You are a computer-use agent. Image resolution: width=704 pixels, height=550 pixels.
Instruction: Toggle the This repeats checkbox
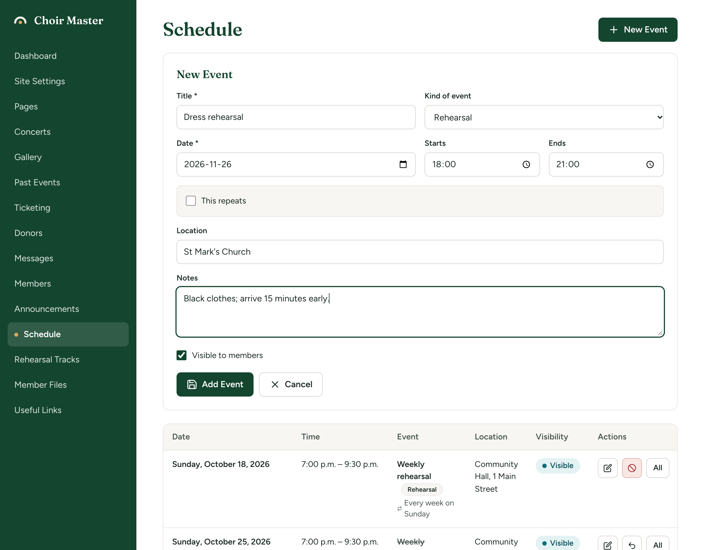(191, 201)
